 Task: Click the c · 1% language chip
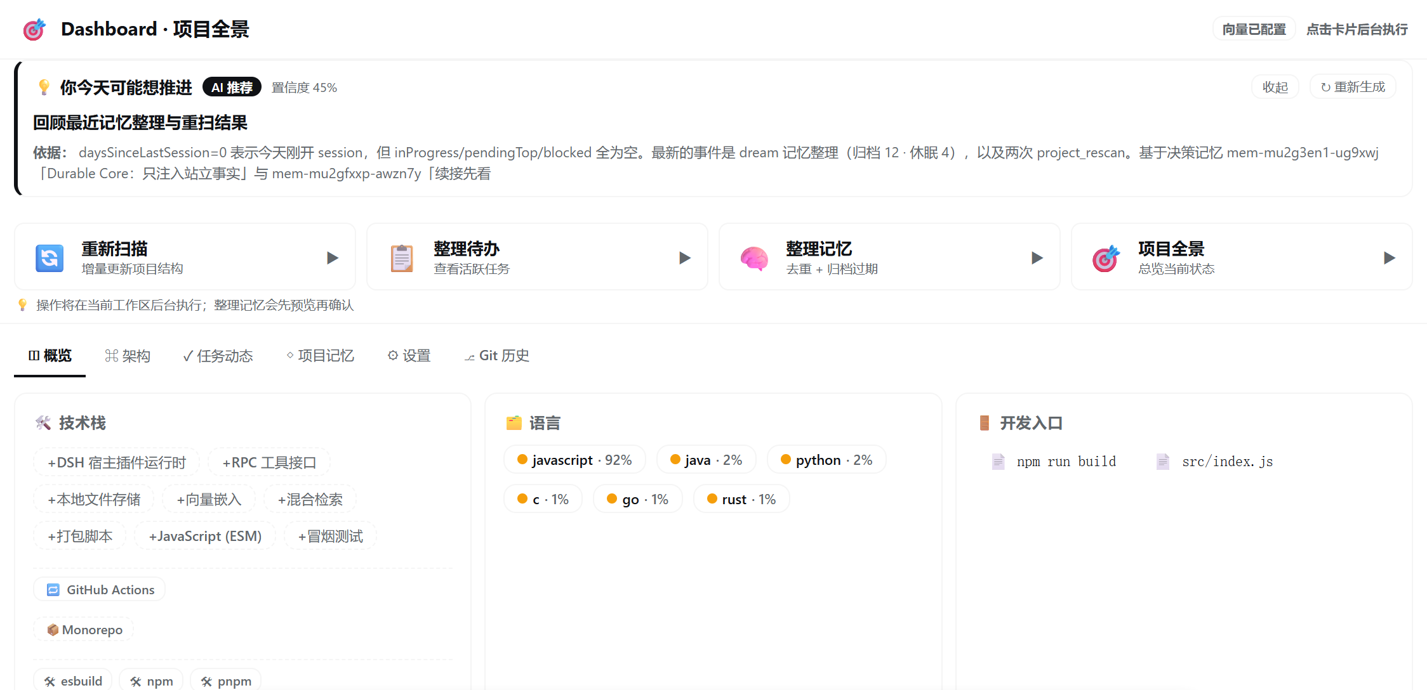(x=543, y=499)
